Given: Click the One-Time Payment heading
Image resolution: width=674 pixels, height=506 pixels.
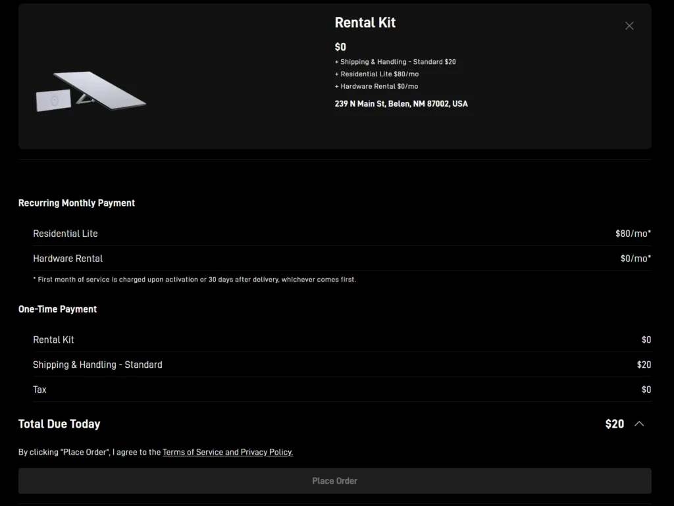Looking at the screenshot, I should [x=57, y=309].
